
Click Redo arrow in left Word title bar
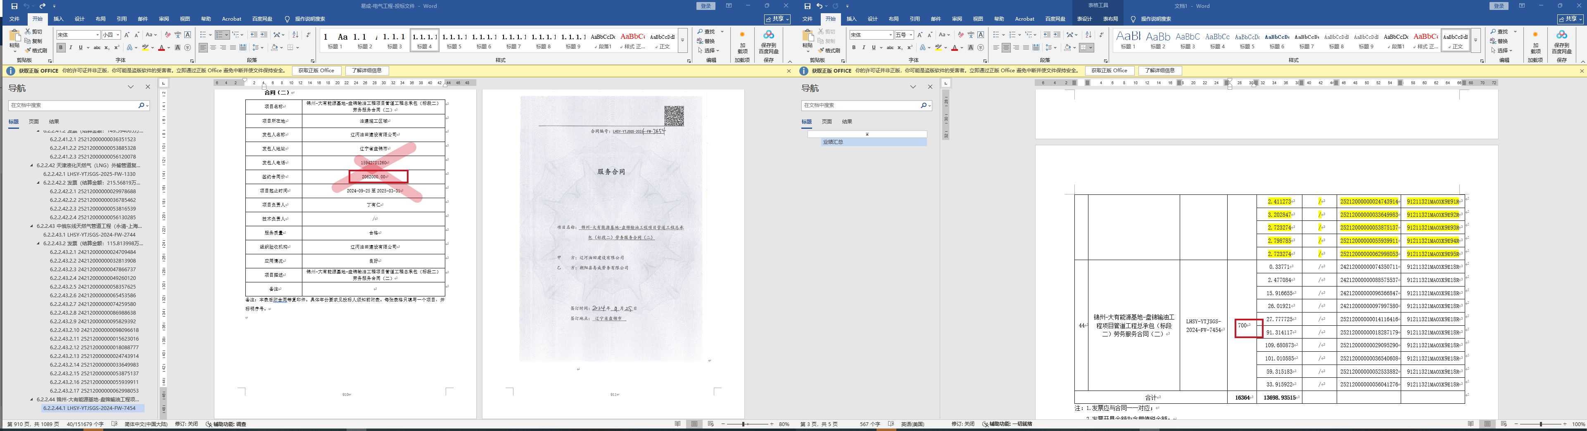coord(42,5)
